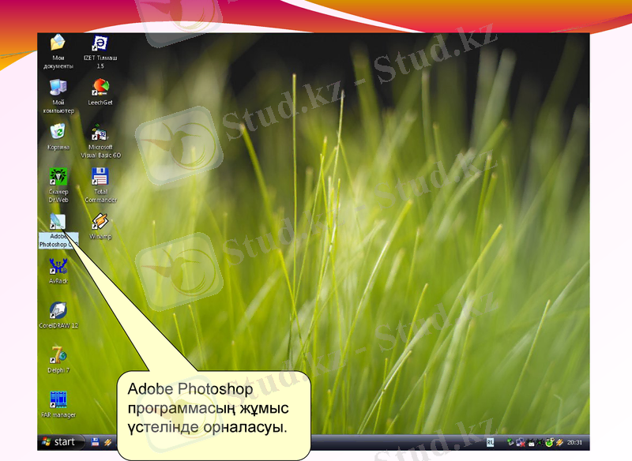Select the LeechGet desktop shortcut
Viewport: 632px width, 461px height.
click(100, 87)
